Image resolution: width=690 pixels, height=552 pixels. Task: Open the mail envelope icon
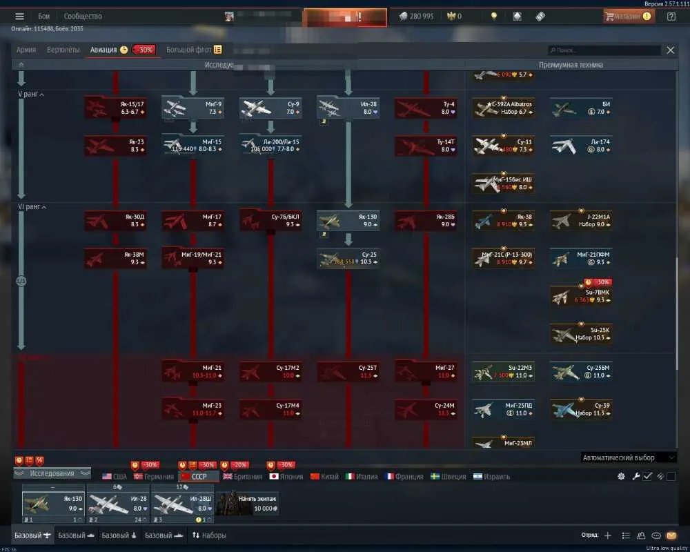point(671,535)
